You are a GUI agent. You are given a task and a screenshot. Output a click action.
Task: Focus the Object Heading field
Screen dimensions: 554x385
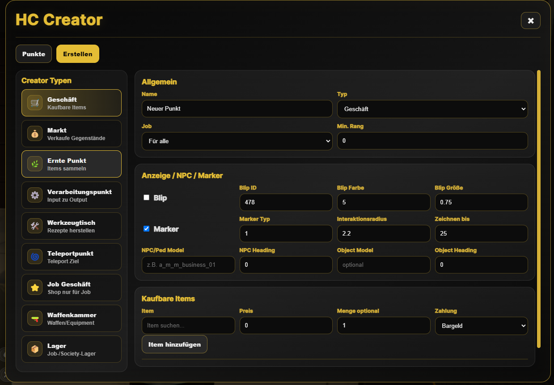(x=482, y=265)
